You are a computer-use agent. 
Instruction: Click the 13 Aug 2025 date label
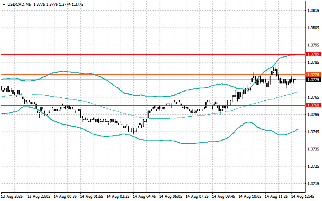[12, 196]
